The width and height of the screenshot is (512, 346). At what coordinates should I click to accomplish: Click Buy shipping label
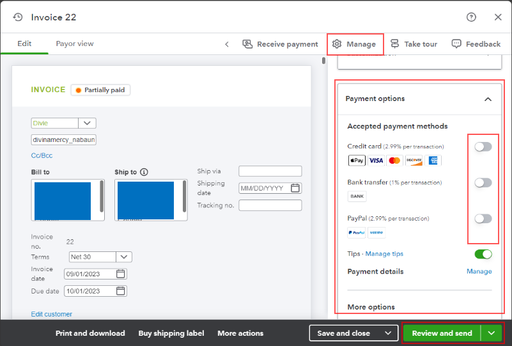[x=171, y=333]
